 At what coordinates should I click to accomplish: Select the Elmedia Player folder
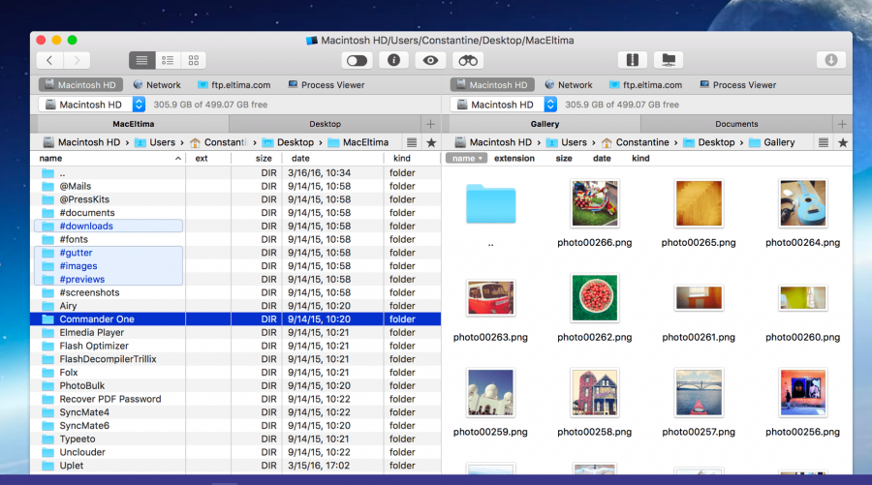(92, 332)
